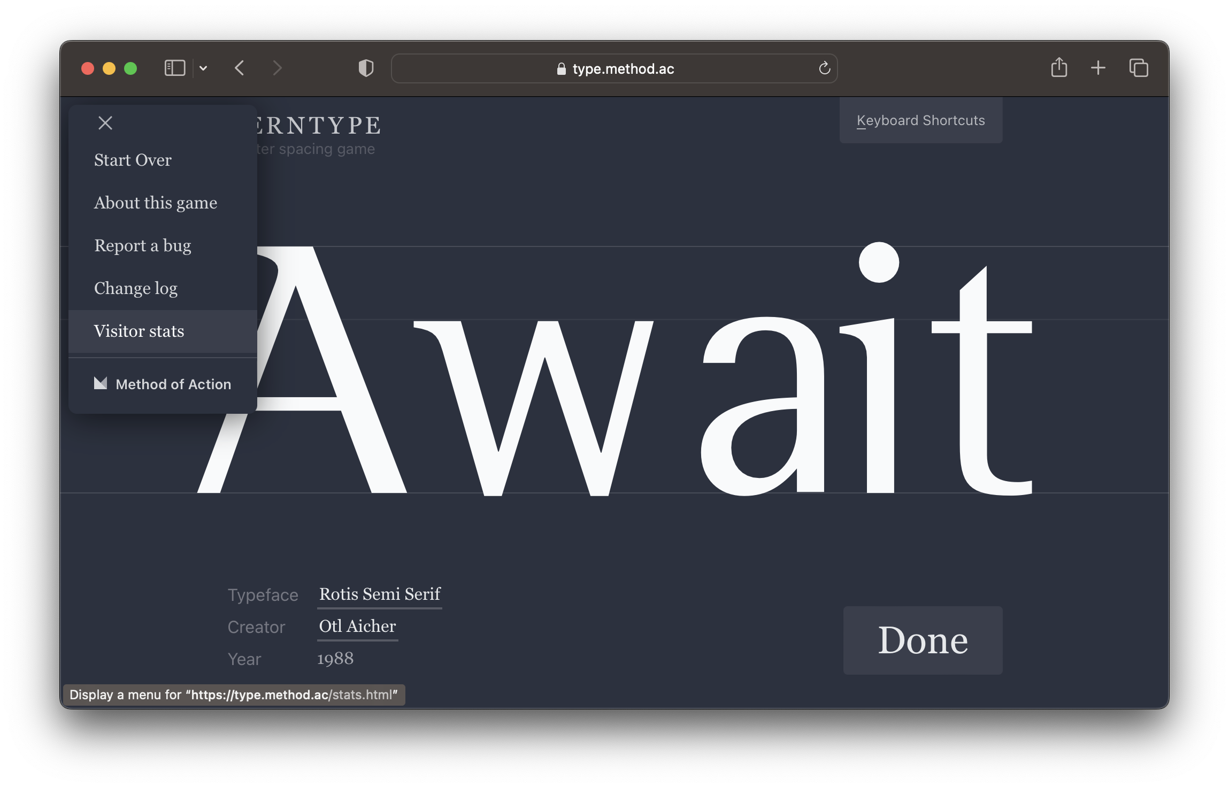Click the type.method.ac address bar
Viewport: 1229px width, 788px height.
[614, 68]
